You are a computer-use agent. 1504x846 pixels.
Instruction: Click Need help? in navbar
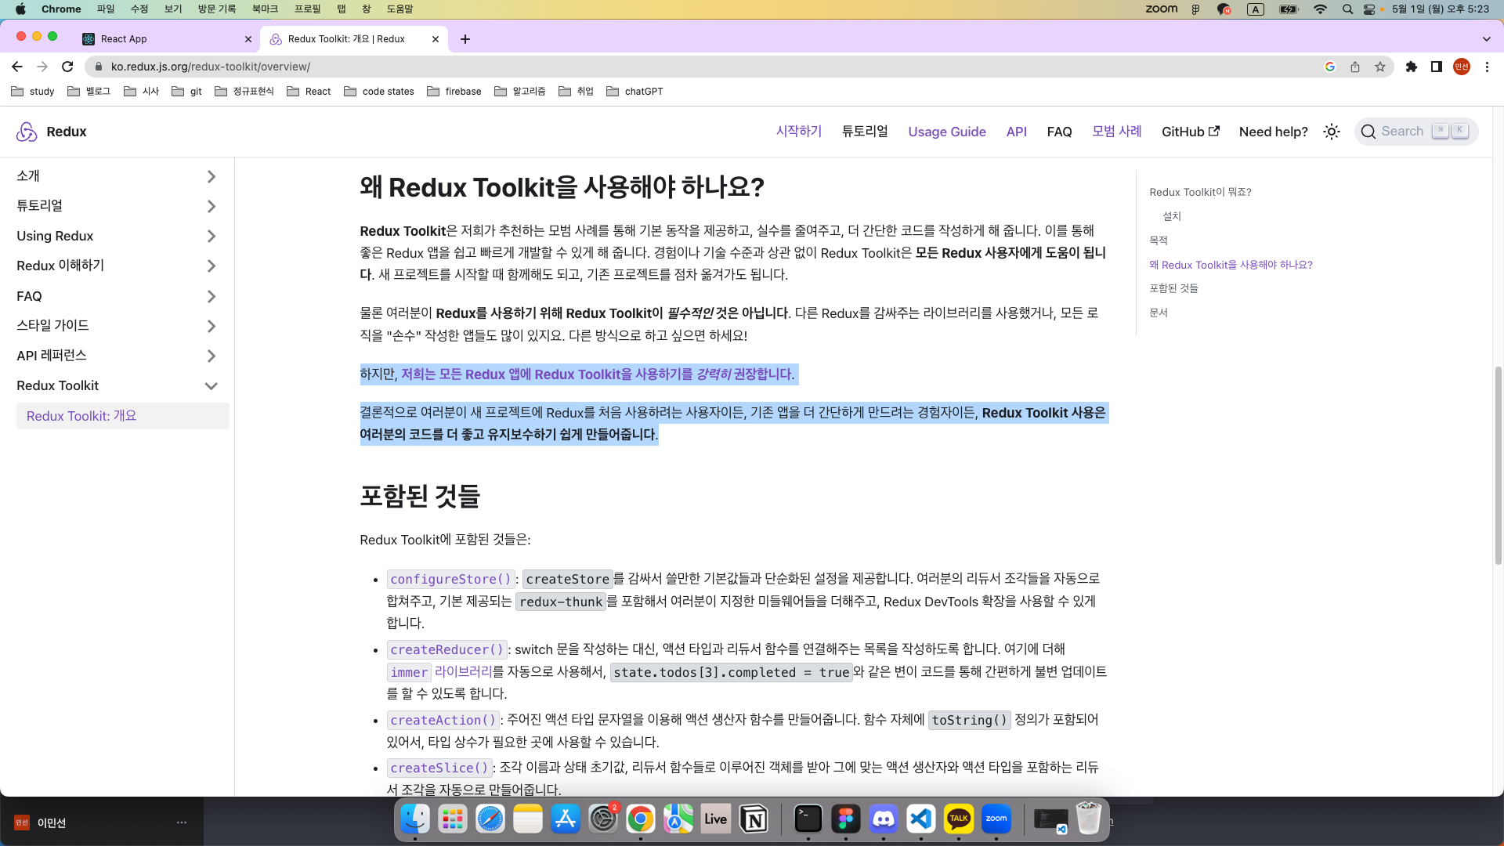pos(1273,132)
